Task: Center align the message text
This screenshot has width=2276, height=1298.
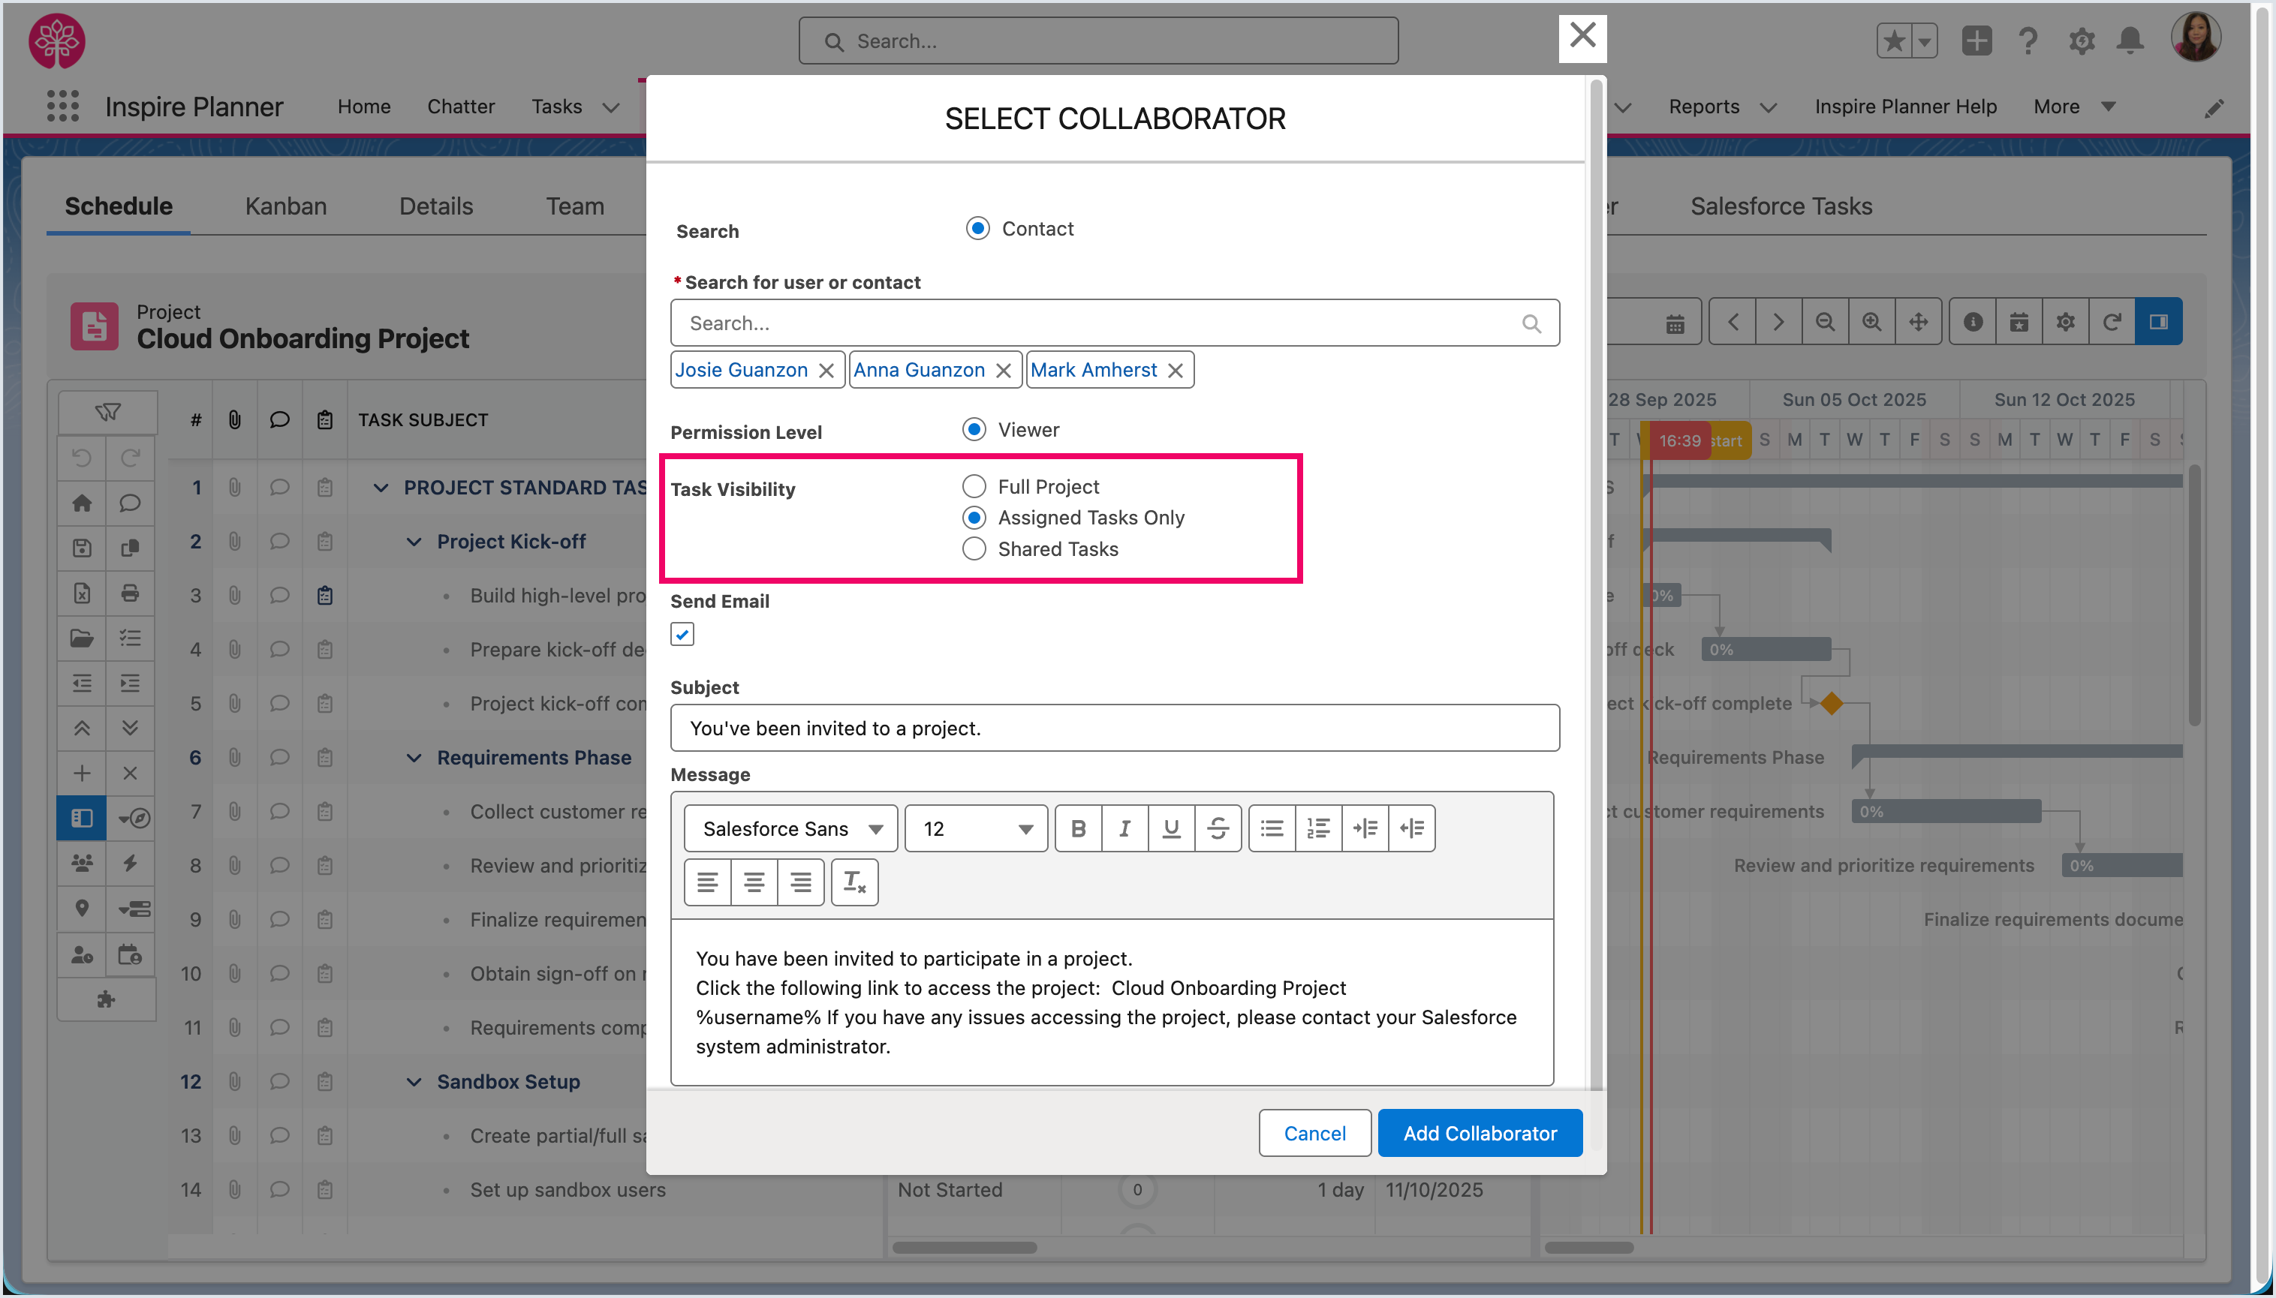Action: click(754, 882)
